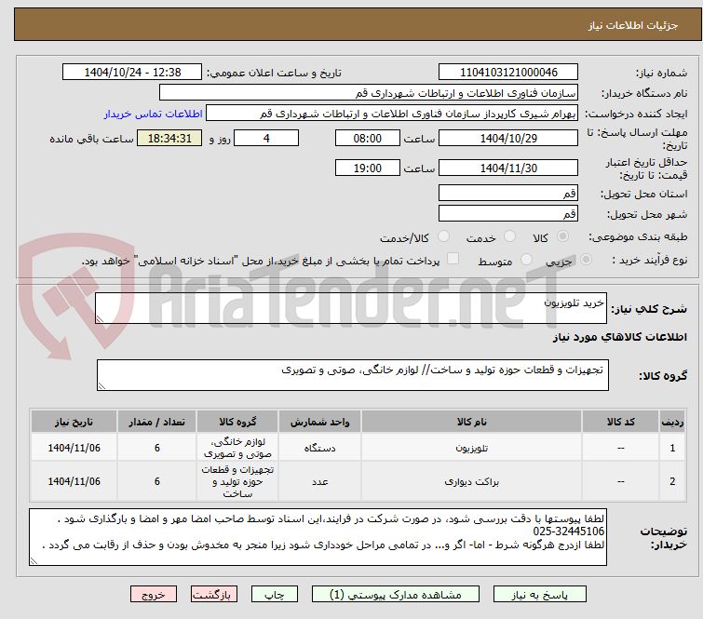Click the واحد شمارش column header
The height and width of the screenshot is (619, 703).
click(x=319, y=422)
